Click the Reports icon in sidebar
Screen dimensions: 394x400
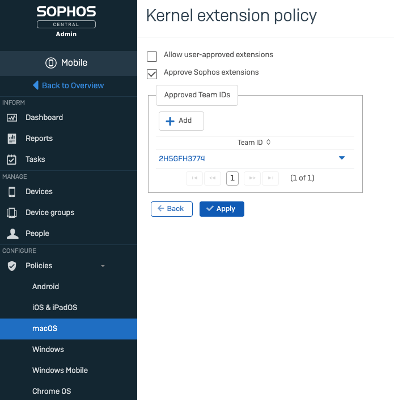(12, 139)
